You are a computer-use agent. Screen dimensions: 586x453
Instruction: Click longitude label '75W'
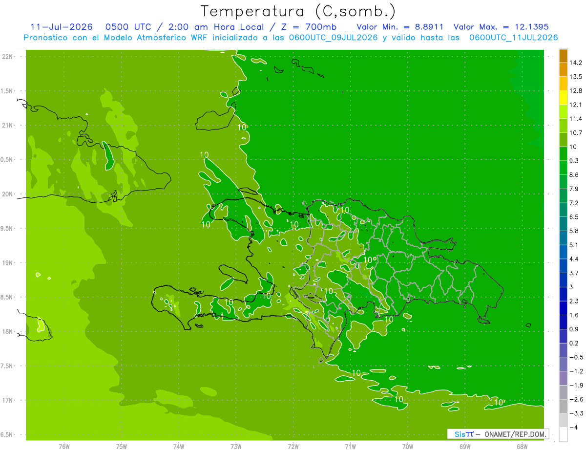121,447
